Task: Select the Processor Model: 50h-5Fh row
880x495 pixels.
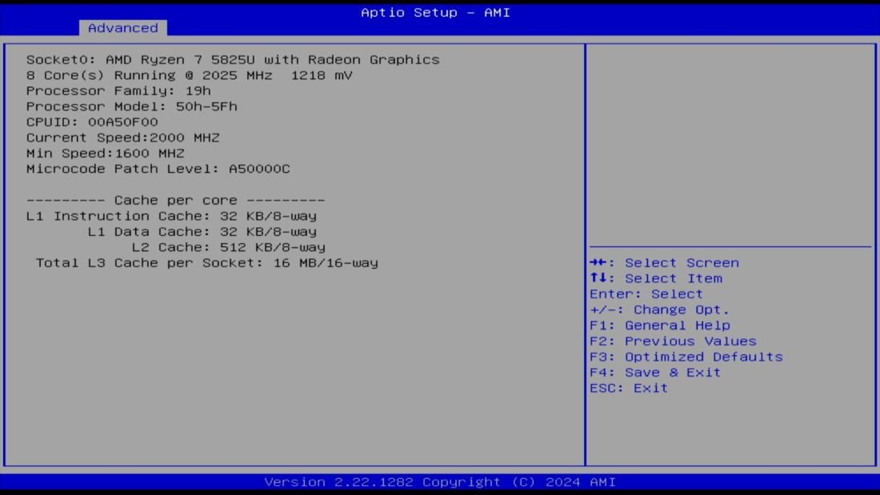Action: coord(132,106)
